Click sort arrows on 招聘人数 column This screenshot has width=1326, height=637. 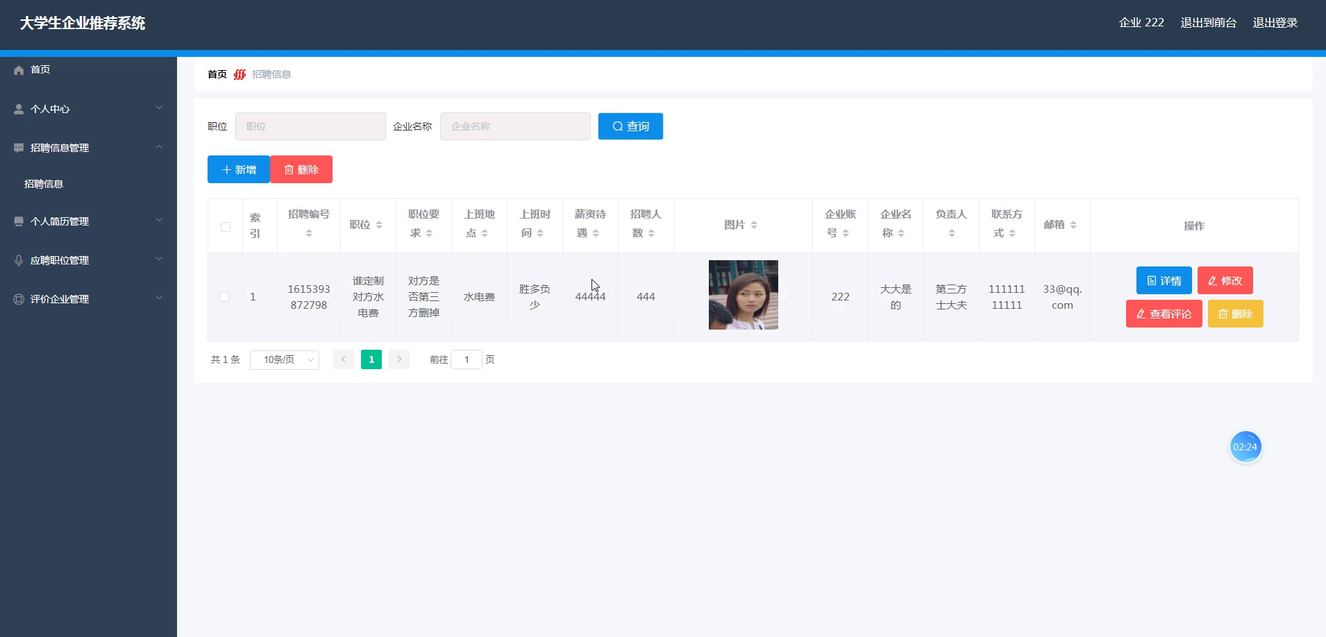[651, 233]
